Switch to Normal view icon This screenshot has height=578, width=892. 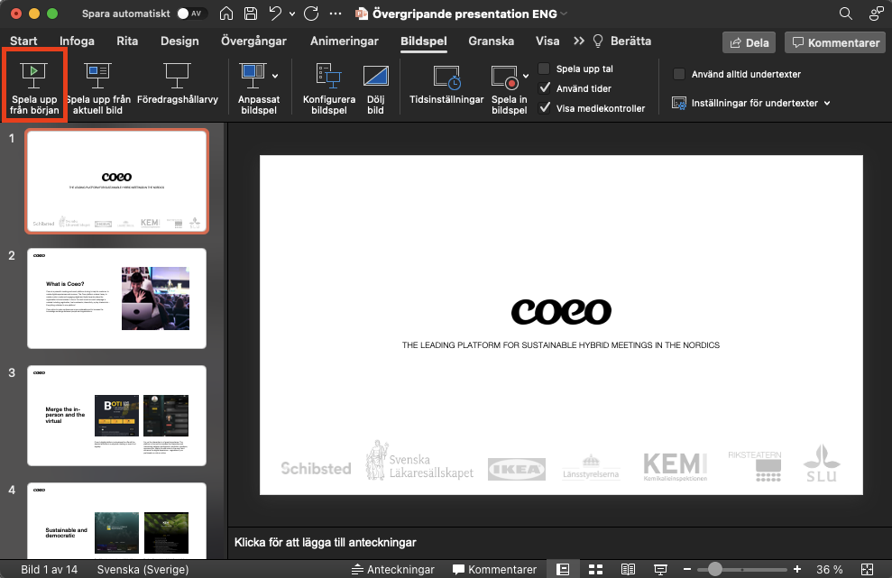click(563, 569)
